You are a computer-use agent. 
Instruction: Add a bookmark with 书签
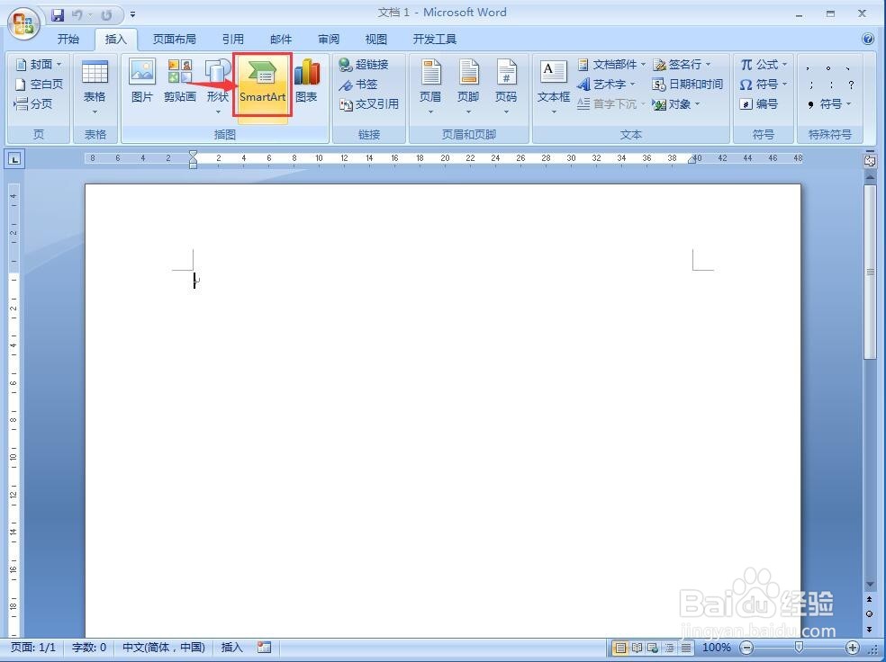pos(358,84)
